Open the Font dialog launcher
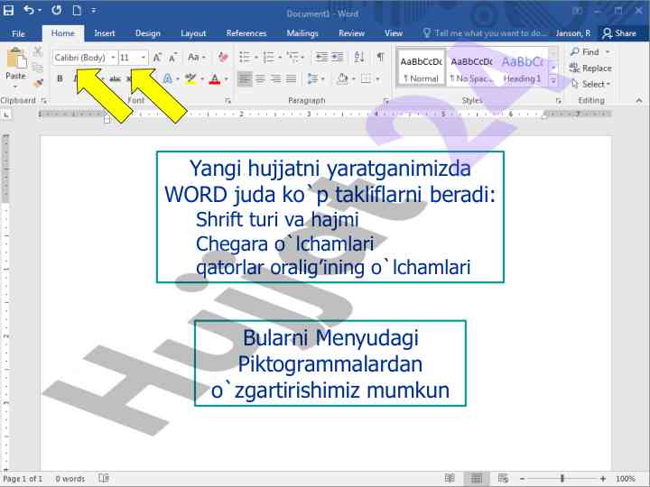Screen dimensions: 650x487 [x=227, y=101]
